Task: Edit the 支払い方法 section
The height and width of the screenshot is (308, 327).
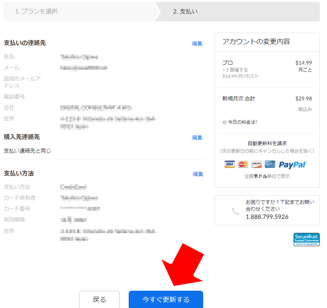Action: [198, 174]
